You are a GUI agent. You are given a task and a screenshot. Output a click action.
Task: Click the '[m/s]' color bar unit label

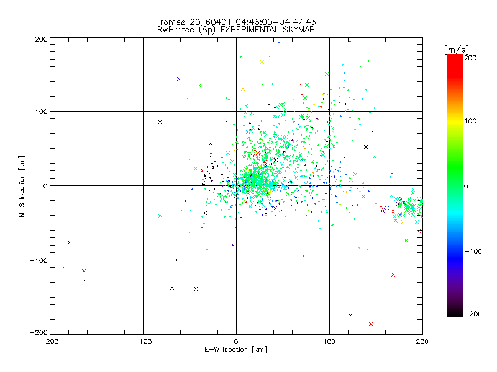point(457,50)
